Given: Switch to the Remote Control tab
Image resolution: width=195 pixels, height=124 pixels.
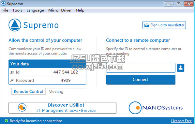Looking at the screenshot, I should (x=28, y=91).
